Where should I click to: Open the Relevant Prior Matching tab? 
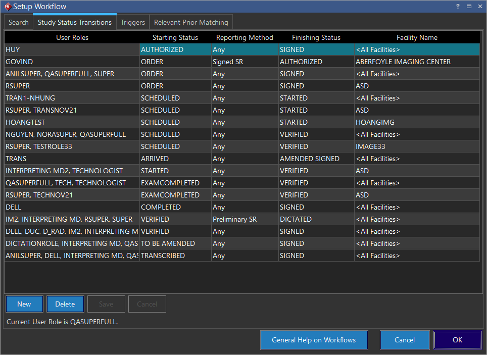pyautogui.click(x=191, y=22)
